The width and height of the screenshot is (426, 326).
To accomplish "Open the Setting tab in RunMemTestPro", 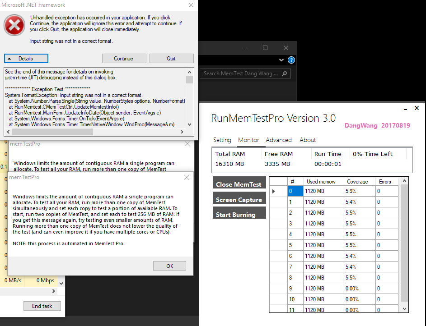I will click(222, 140).
